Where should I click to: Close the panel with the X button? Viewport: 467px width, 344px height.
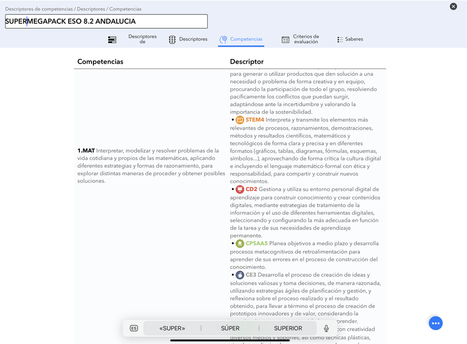coord(454,6)
